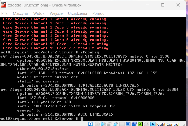This screenshot has width=188, height=126.
Task: Open the Urządzenia menu
Action: tap(77, 13)
